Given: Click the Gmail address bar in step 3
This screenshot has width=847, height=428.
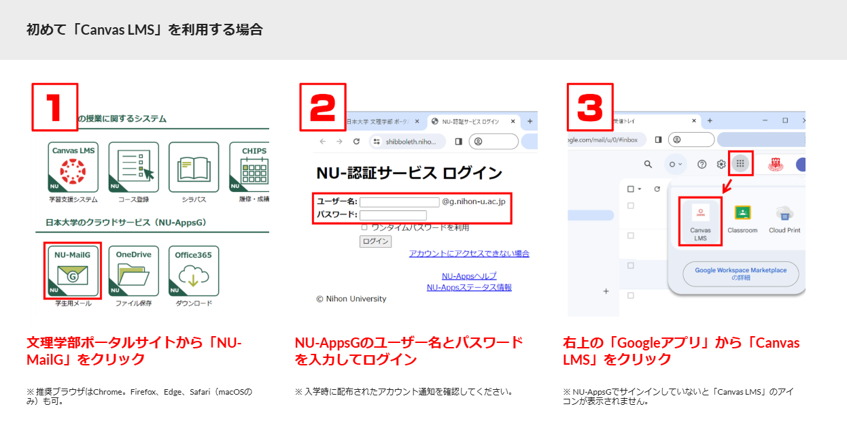Looking at the screenshot, I should (606, 139).
